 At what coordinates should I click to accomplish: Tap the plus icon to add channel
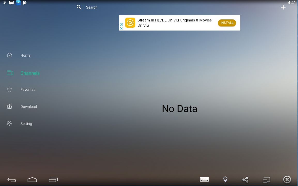[x=283, y=7]
